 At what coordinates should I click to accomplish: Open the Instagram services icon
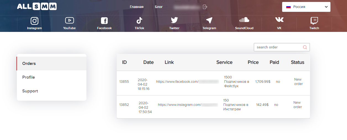[x=35, y=21]
